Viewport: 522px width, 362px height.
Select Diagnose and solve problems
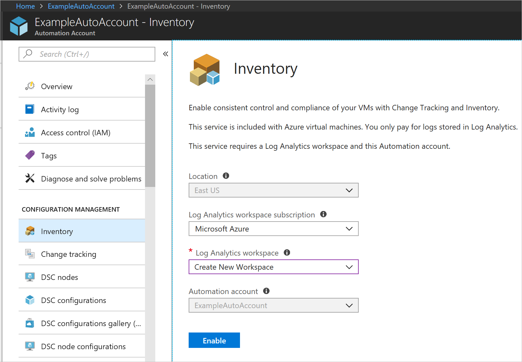82,179
